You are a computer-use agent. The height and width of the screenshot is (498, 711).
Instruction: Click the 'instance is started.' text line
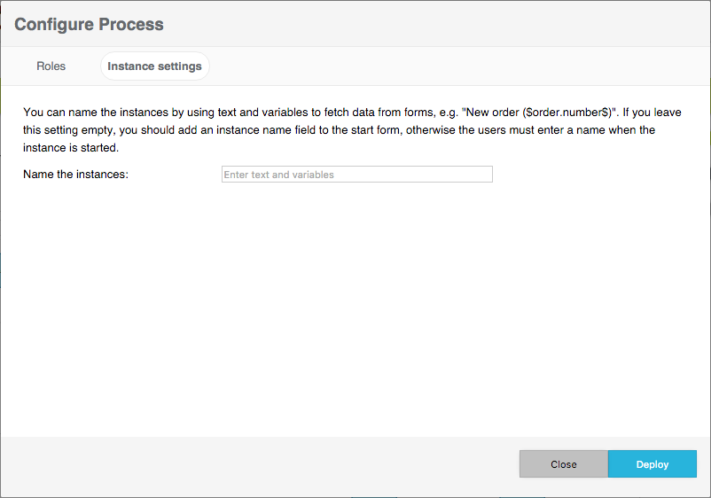pyautogui.click(x=71, y=148)
